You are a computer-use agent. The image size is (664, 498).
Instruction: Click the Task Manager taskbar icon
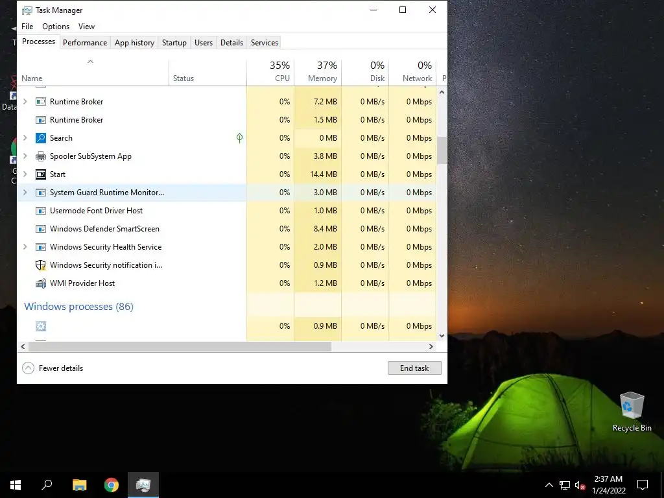[143, 485]
